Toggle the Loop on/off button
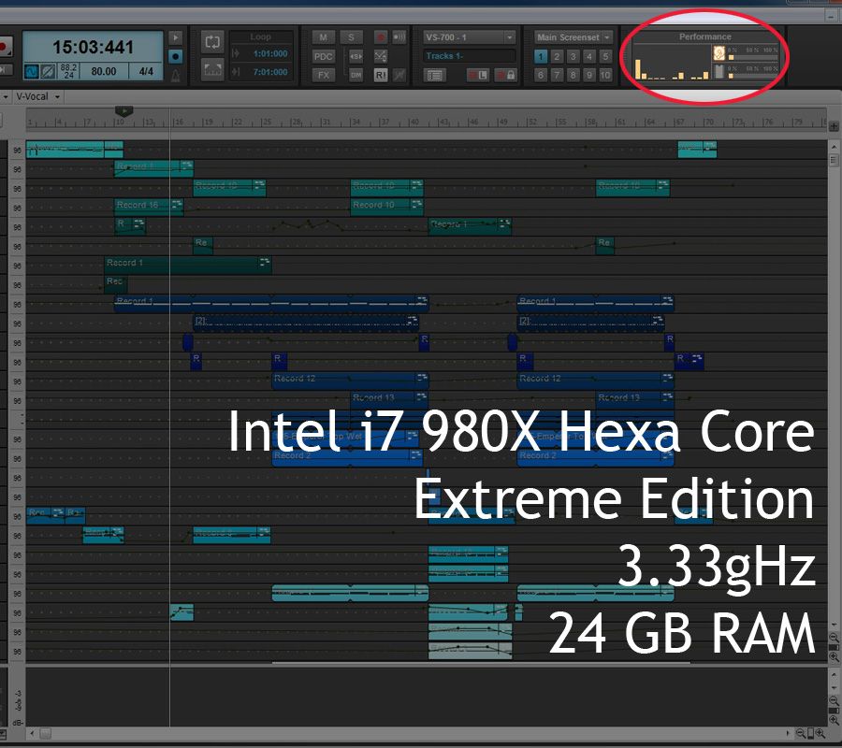842x748 pixels. pos(211,42)
